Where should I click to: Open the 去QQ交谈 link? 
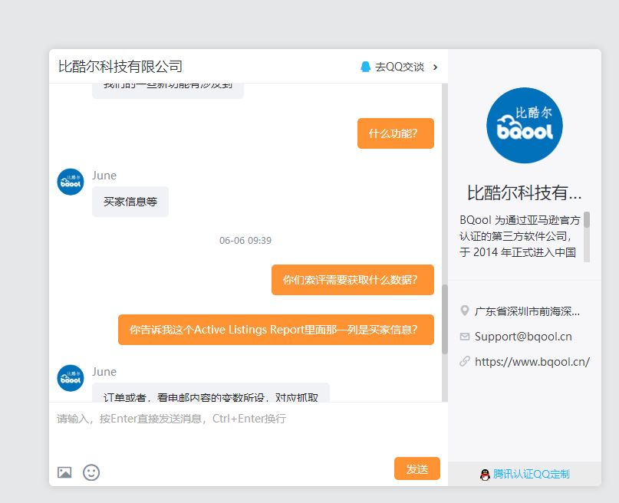pos(399,67)
